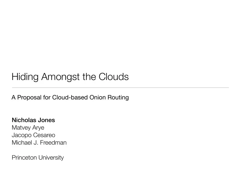The width and height of the screenshot is (241, 180).
Task: Click the author name Michael J. Freedman
Action: [x=39, y=143]
